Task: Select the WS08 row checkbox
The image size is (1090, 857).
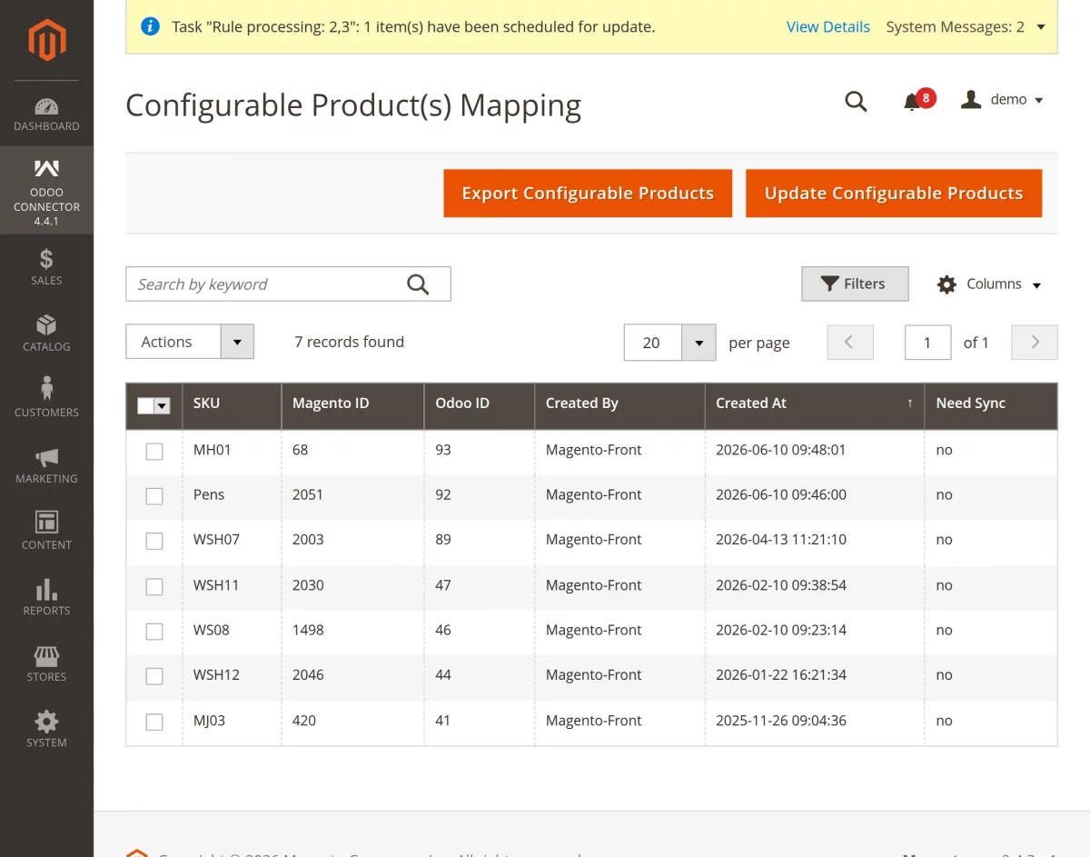Action: click(x=154, y=631)
